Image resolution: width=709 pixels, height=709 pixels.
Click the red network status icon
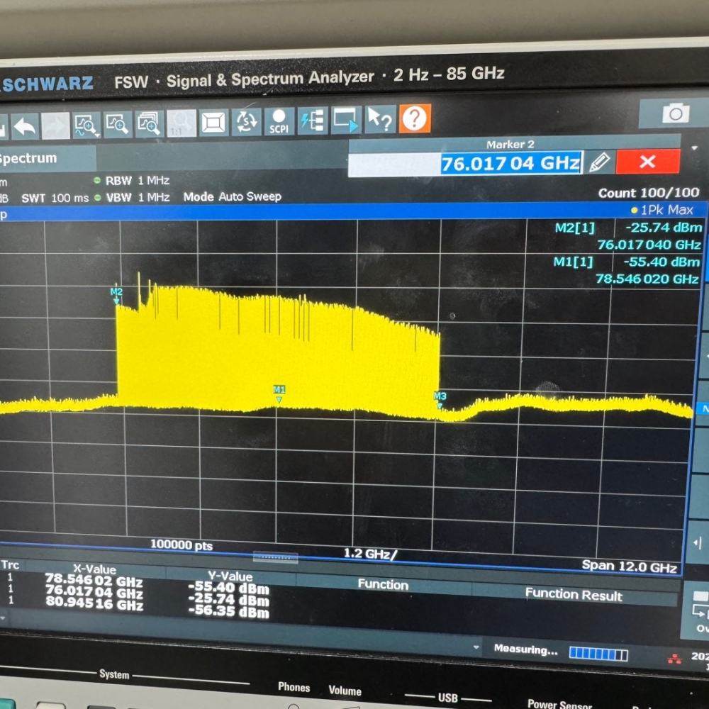point(674,659)
